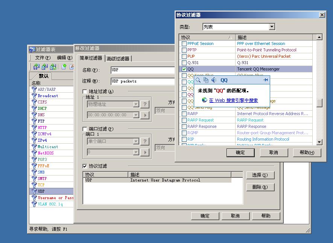Viewport: 333px width, 243px height.
Task: Click the protocol list scrollbar down arrow
Action: (319, 142)
